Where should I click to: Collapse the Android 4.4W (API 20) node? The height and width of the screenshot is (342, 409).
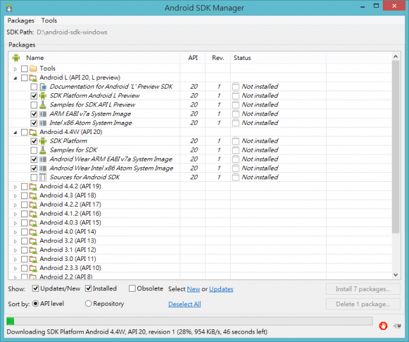[x=15, y=133]
